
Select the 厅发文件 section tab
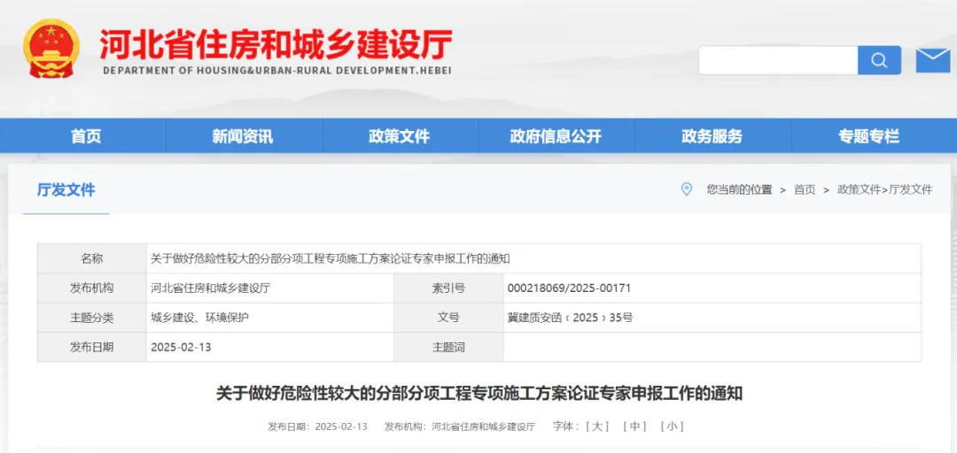(x=66, y=189)
